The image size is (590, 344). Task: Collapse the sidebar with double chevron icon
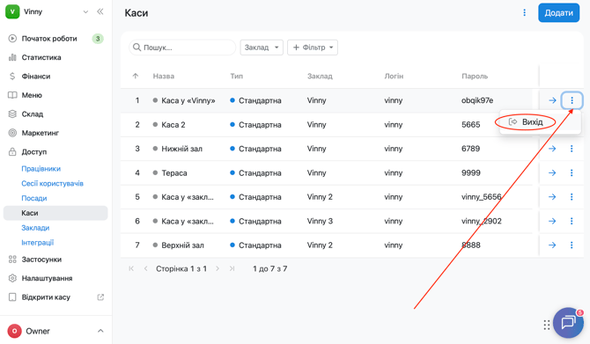pyautogui.click(x=100, y=11)
